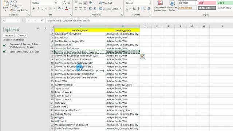The width and height of the screenshot is (233, 131).
Task: Select cell Dune 2000
Action: (80, 81)
